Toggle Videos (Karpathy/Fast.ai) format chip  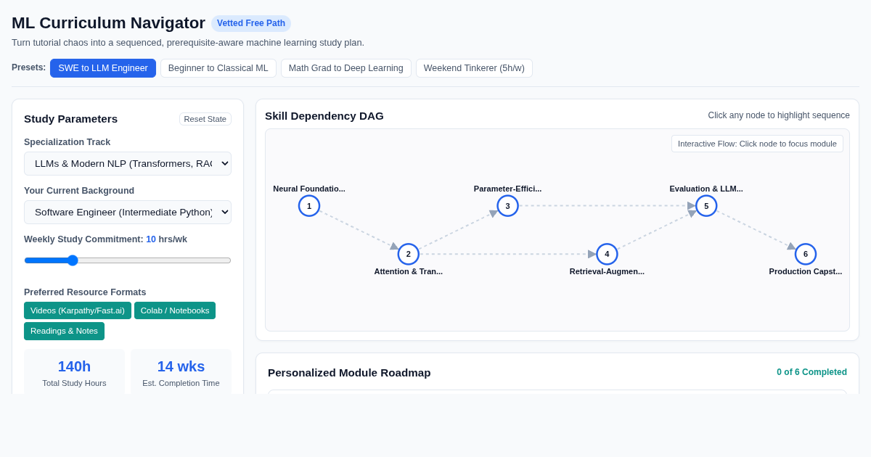tap(78, 310)
